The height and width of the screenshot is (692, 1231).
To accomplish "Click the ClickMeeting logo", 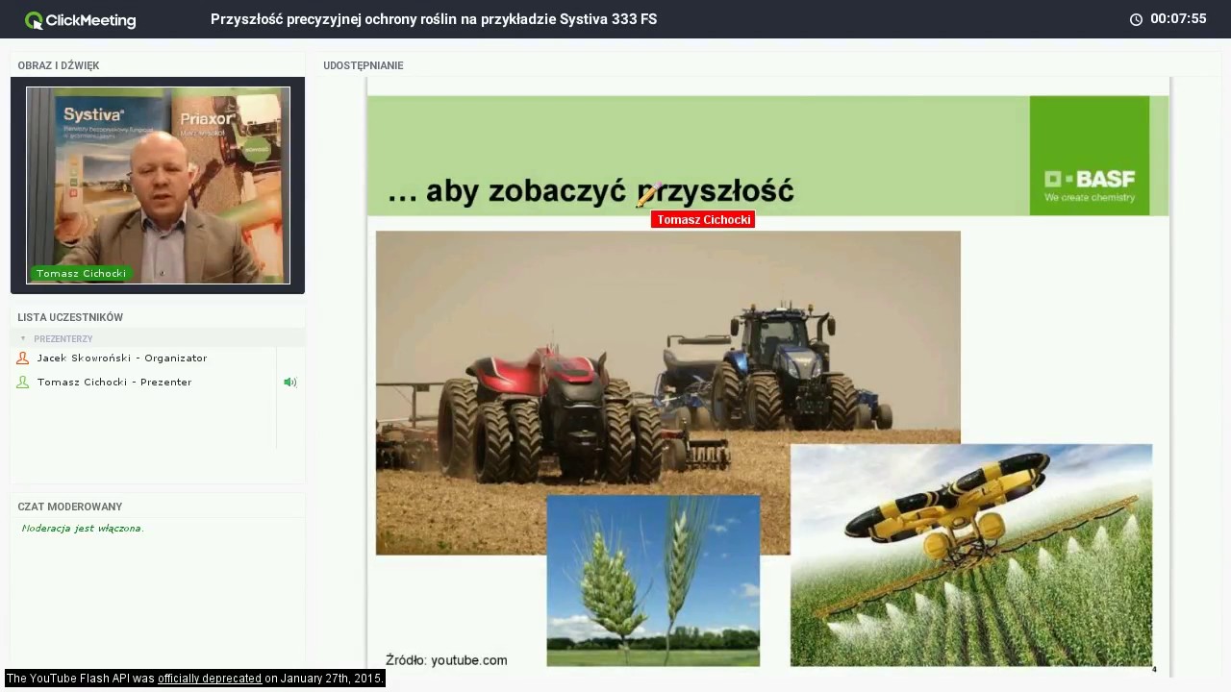I will pos(81,20).
